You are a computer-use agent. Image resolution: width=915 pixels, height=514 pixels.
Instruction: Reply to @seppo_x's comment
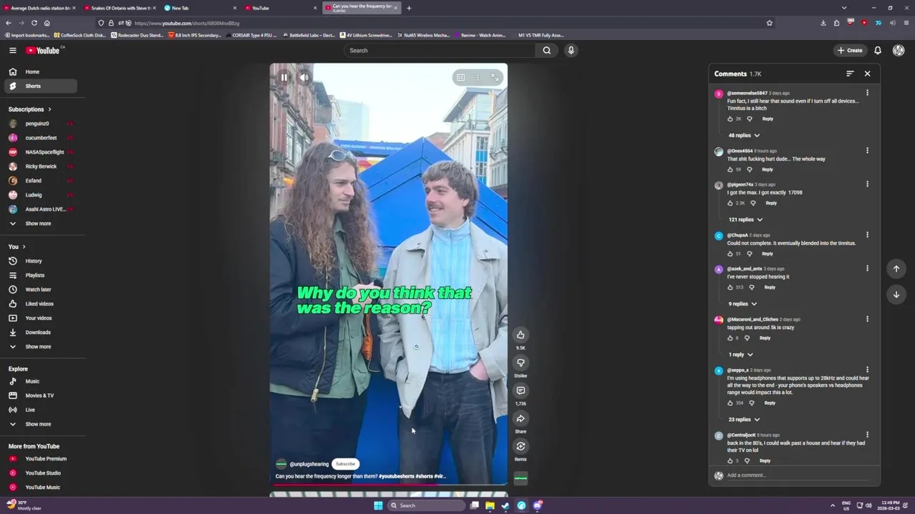coord(769,403)
